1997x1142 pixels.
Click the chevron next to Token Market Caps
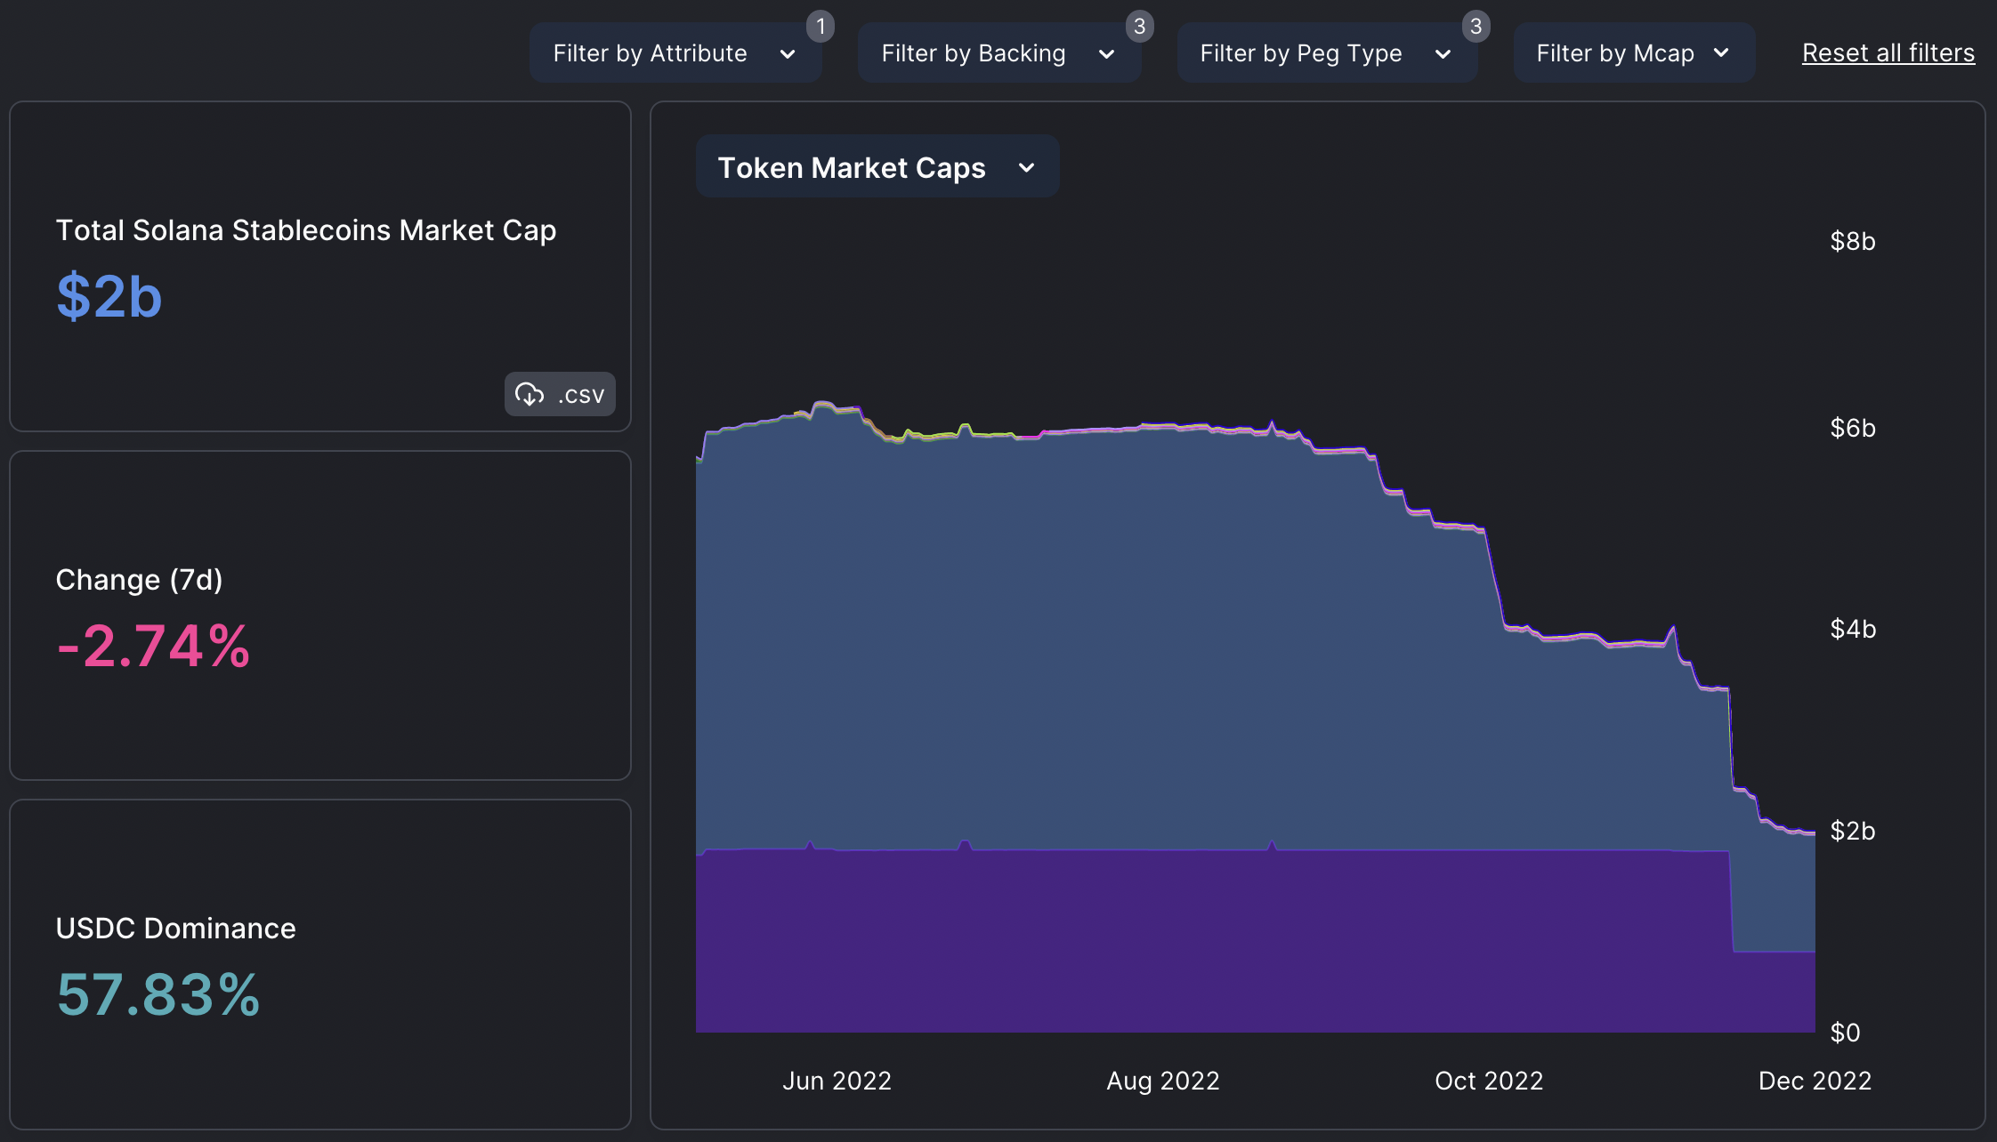point(1026,167)
